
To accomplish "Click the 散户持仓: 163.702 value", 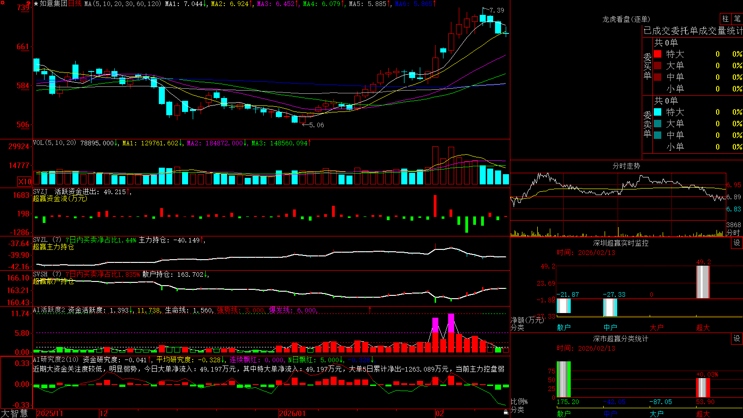I will click(x=175, y=274).
